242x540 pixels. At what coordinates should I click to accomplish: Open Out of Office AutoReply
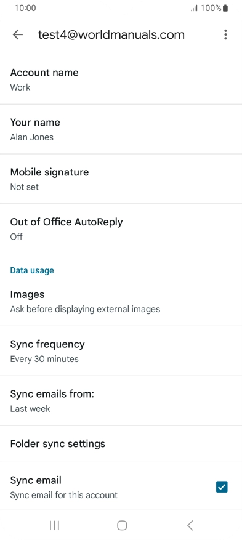pos(121,228)
